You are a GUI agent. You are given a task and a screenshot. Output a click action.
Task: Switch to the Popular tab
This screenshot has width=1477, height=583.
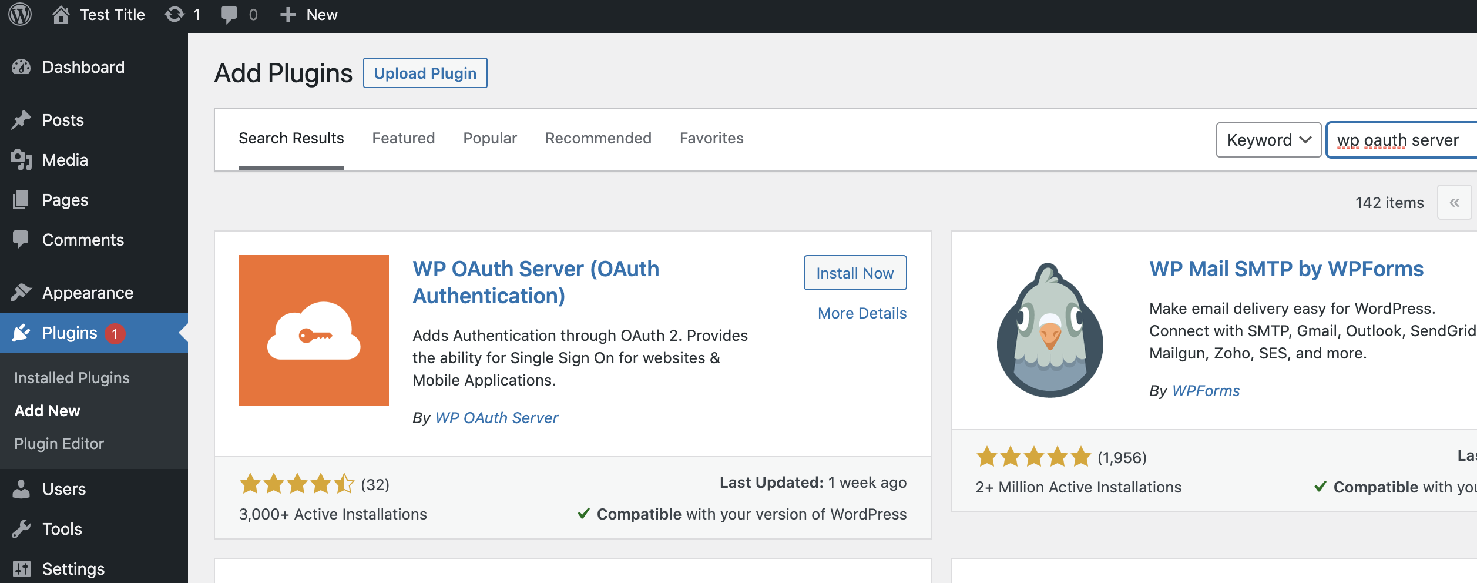[490, 139]
